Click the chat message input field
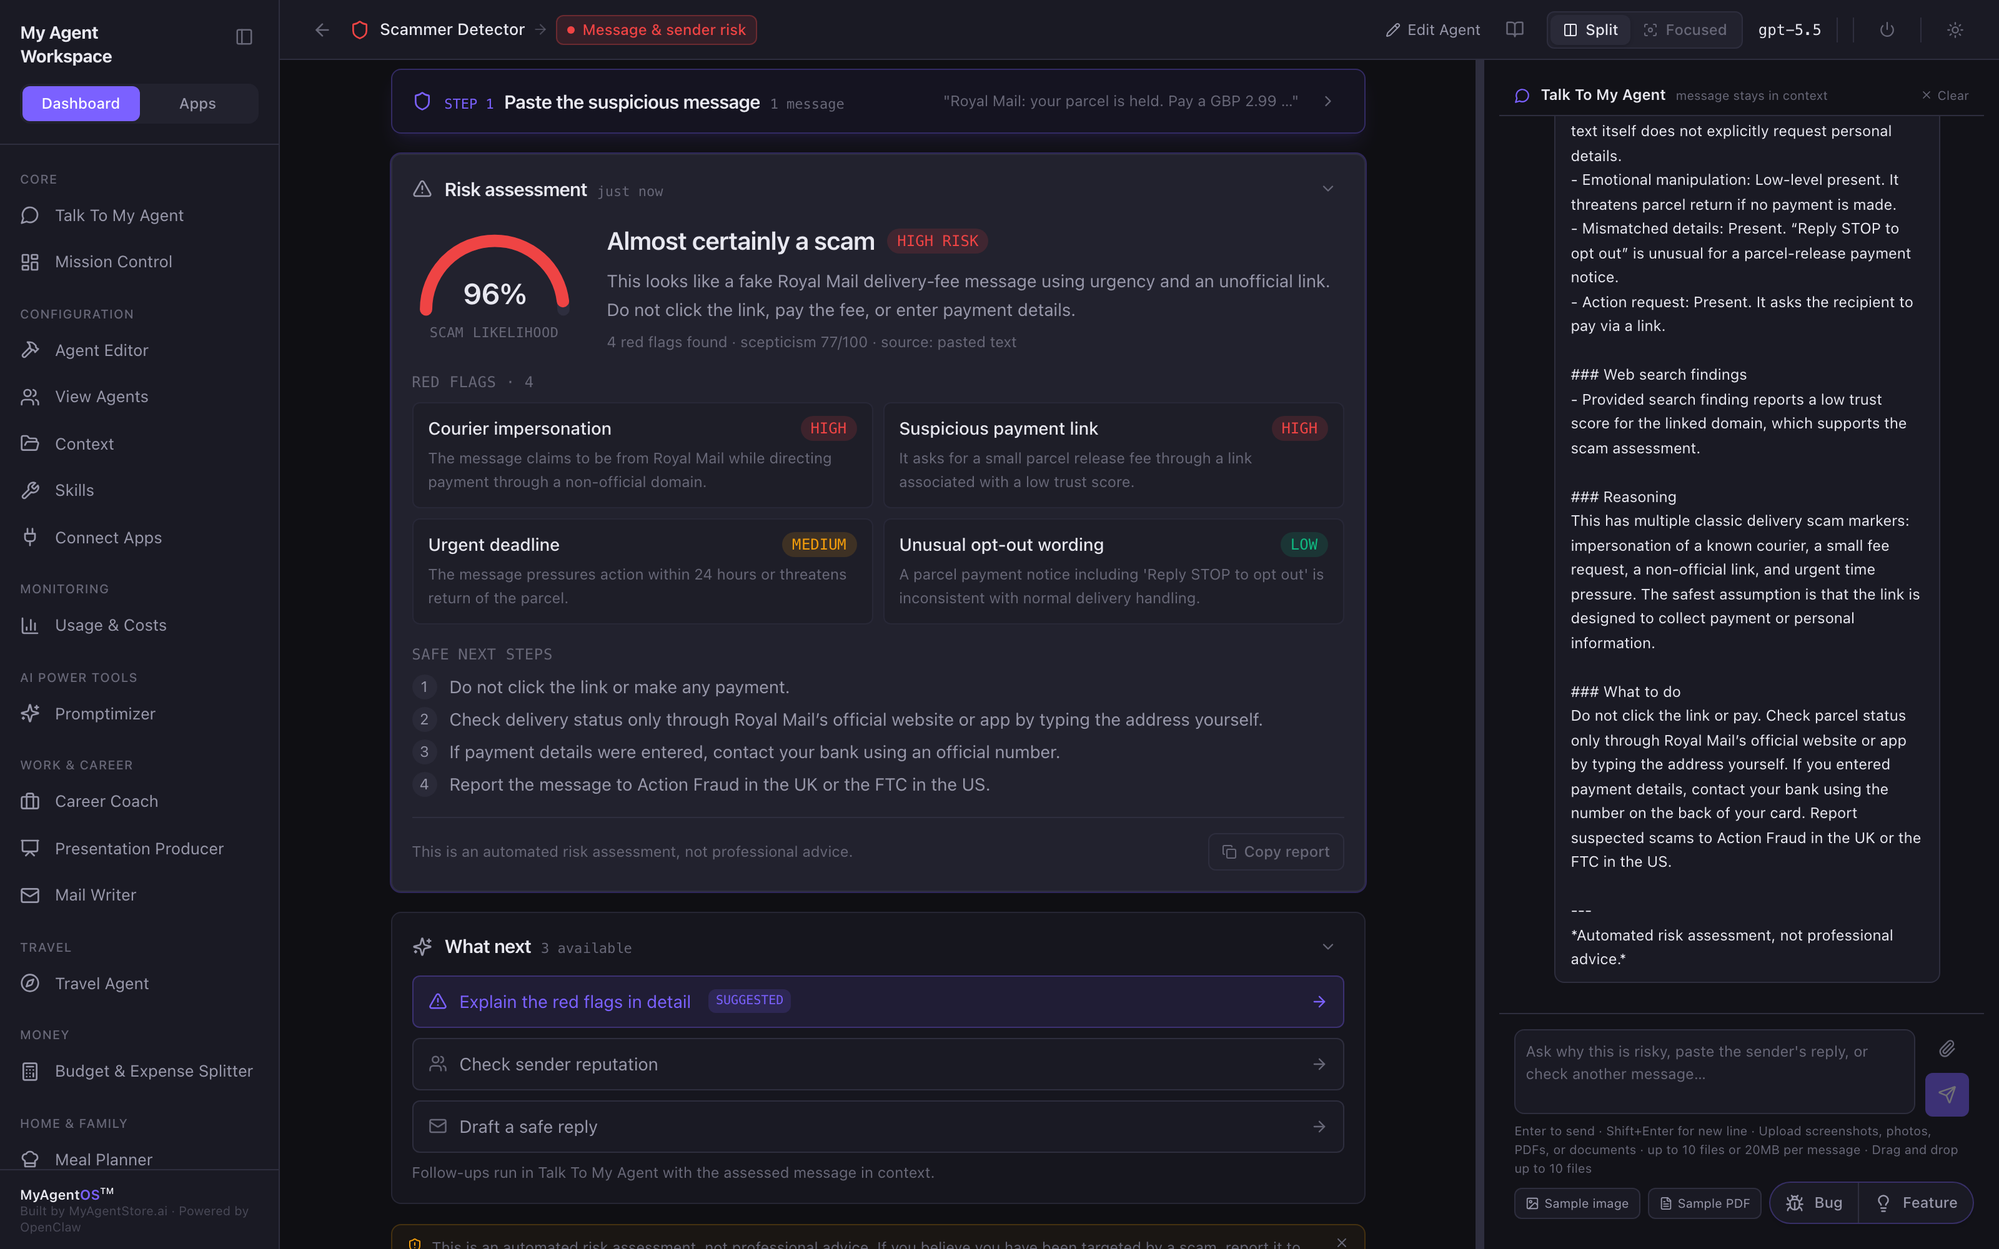The height and width of the screenshot is (1249, 1999). click(x=1714, y=1072)
